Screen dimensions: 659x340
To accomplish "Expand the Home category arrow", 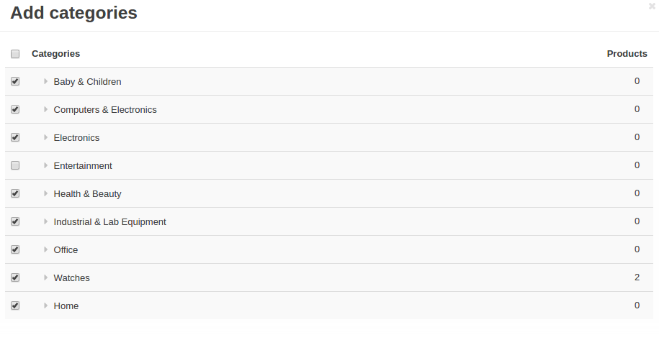I will (x=46, y=305).
